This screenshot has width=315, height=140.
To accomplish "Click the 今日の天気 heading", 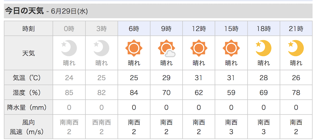I will 24,11.
